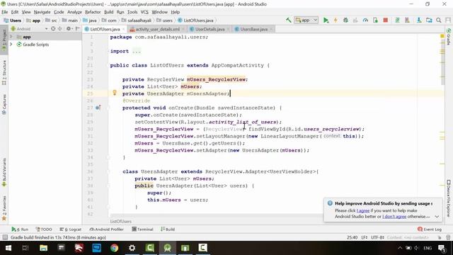This screenshot has height=255, width=453.
Task: Switch to the UsersBase.java tab
Action: tap(253, 29)
